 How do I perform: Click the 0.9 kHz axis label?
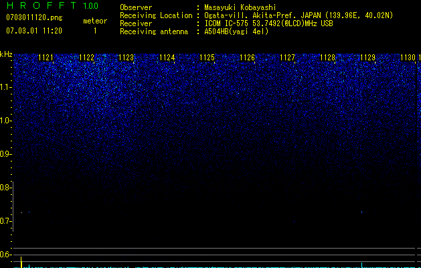pos(5,154)
